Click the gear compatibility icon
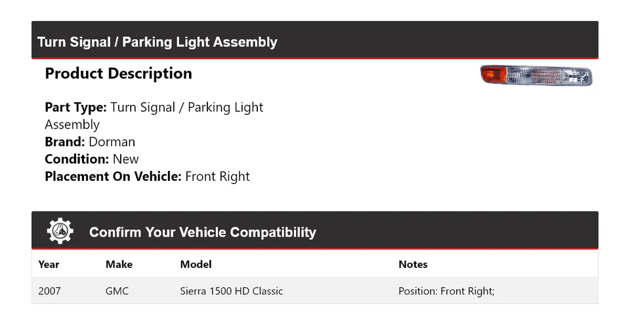This screenshot has width=630, height=325. [x=60, y=231]
